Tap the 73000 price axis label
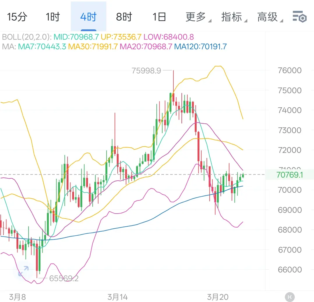This screenshot has width=314, height=302. point(290,130)
